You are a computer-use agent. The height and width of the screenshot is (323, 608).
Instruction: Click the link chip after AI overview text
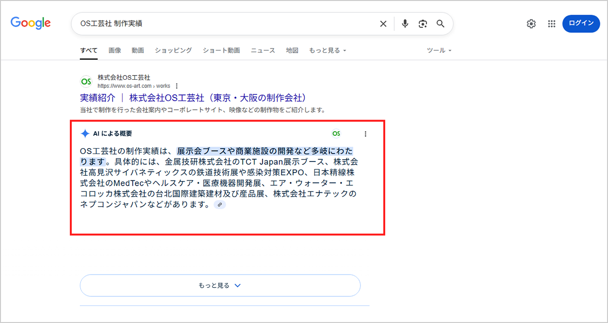pyautogui.click(x=219, y=205)
